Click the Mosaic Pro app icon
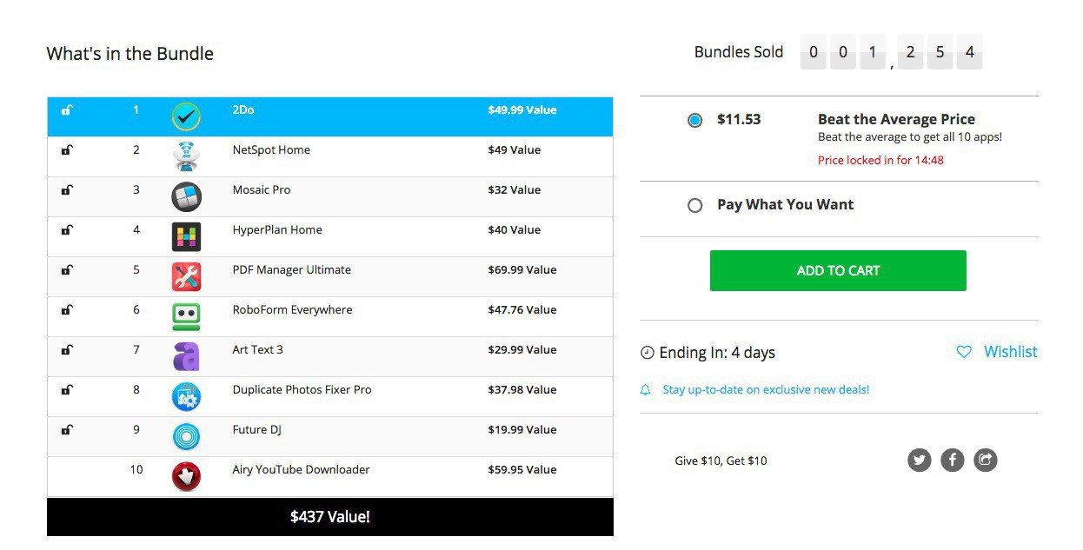This screenshot has height=550, width=1083. click(186, 196)
